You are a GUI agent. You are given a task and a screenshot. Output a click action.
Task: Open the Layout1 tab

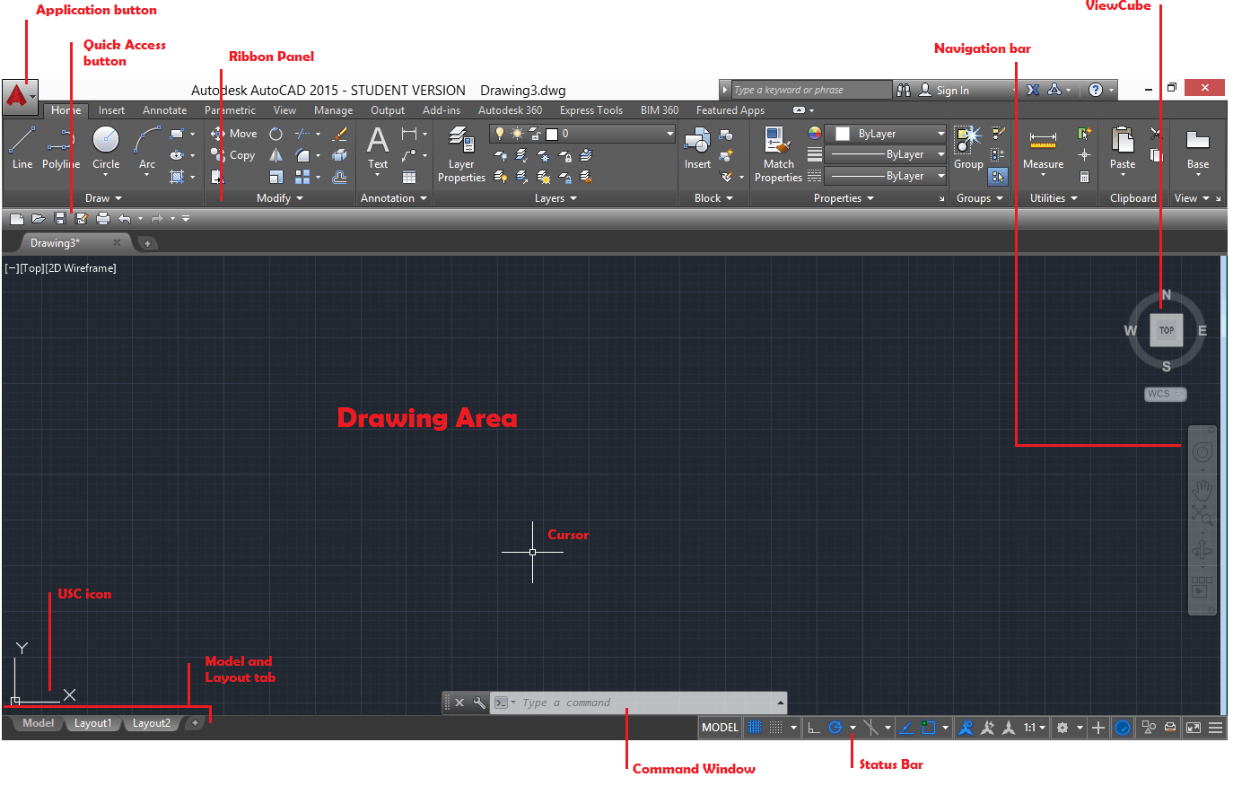(92, 723)
